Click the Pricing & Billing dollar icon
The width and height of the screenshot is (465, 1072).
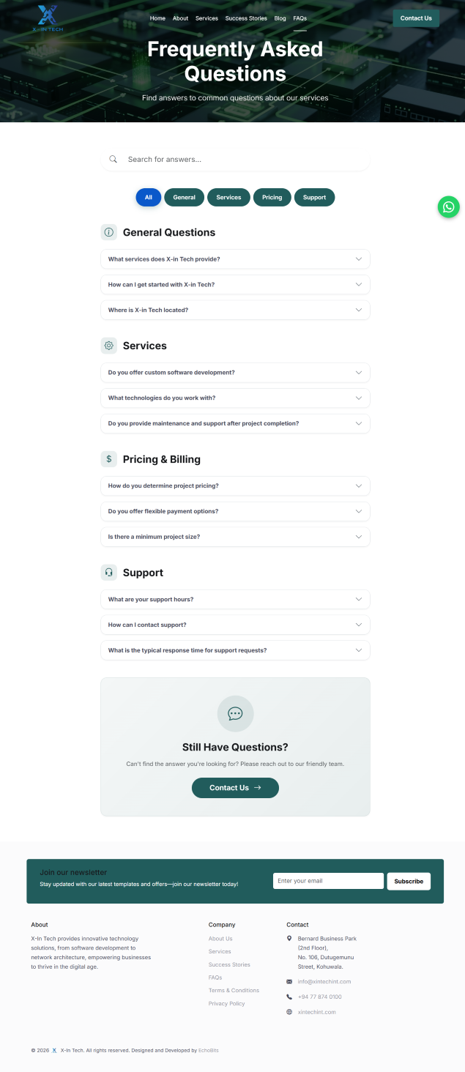point(109,459)
